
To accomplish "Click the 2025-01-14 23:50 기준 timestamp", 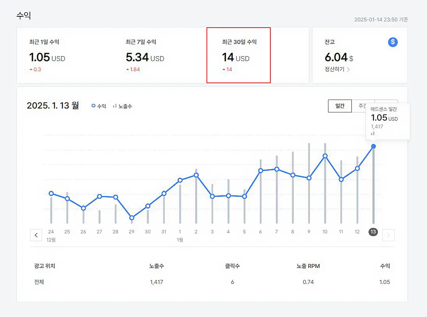I will click(x=381, y=19).
